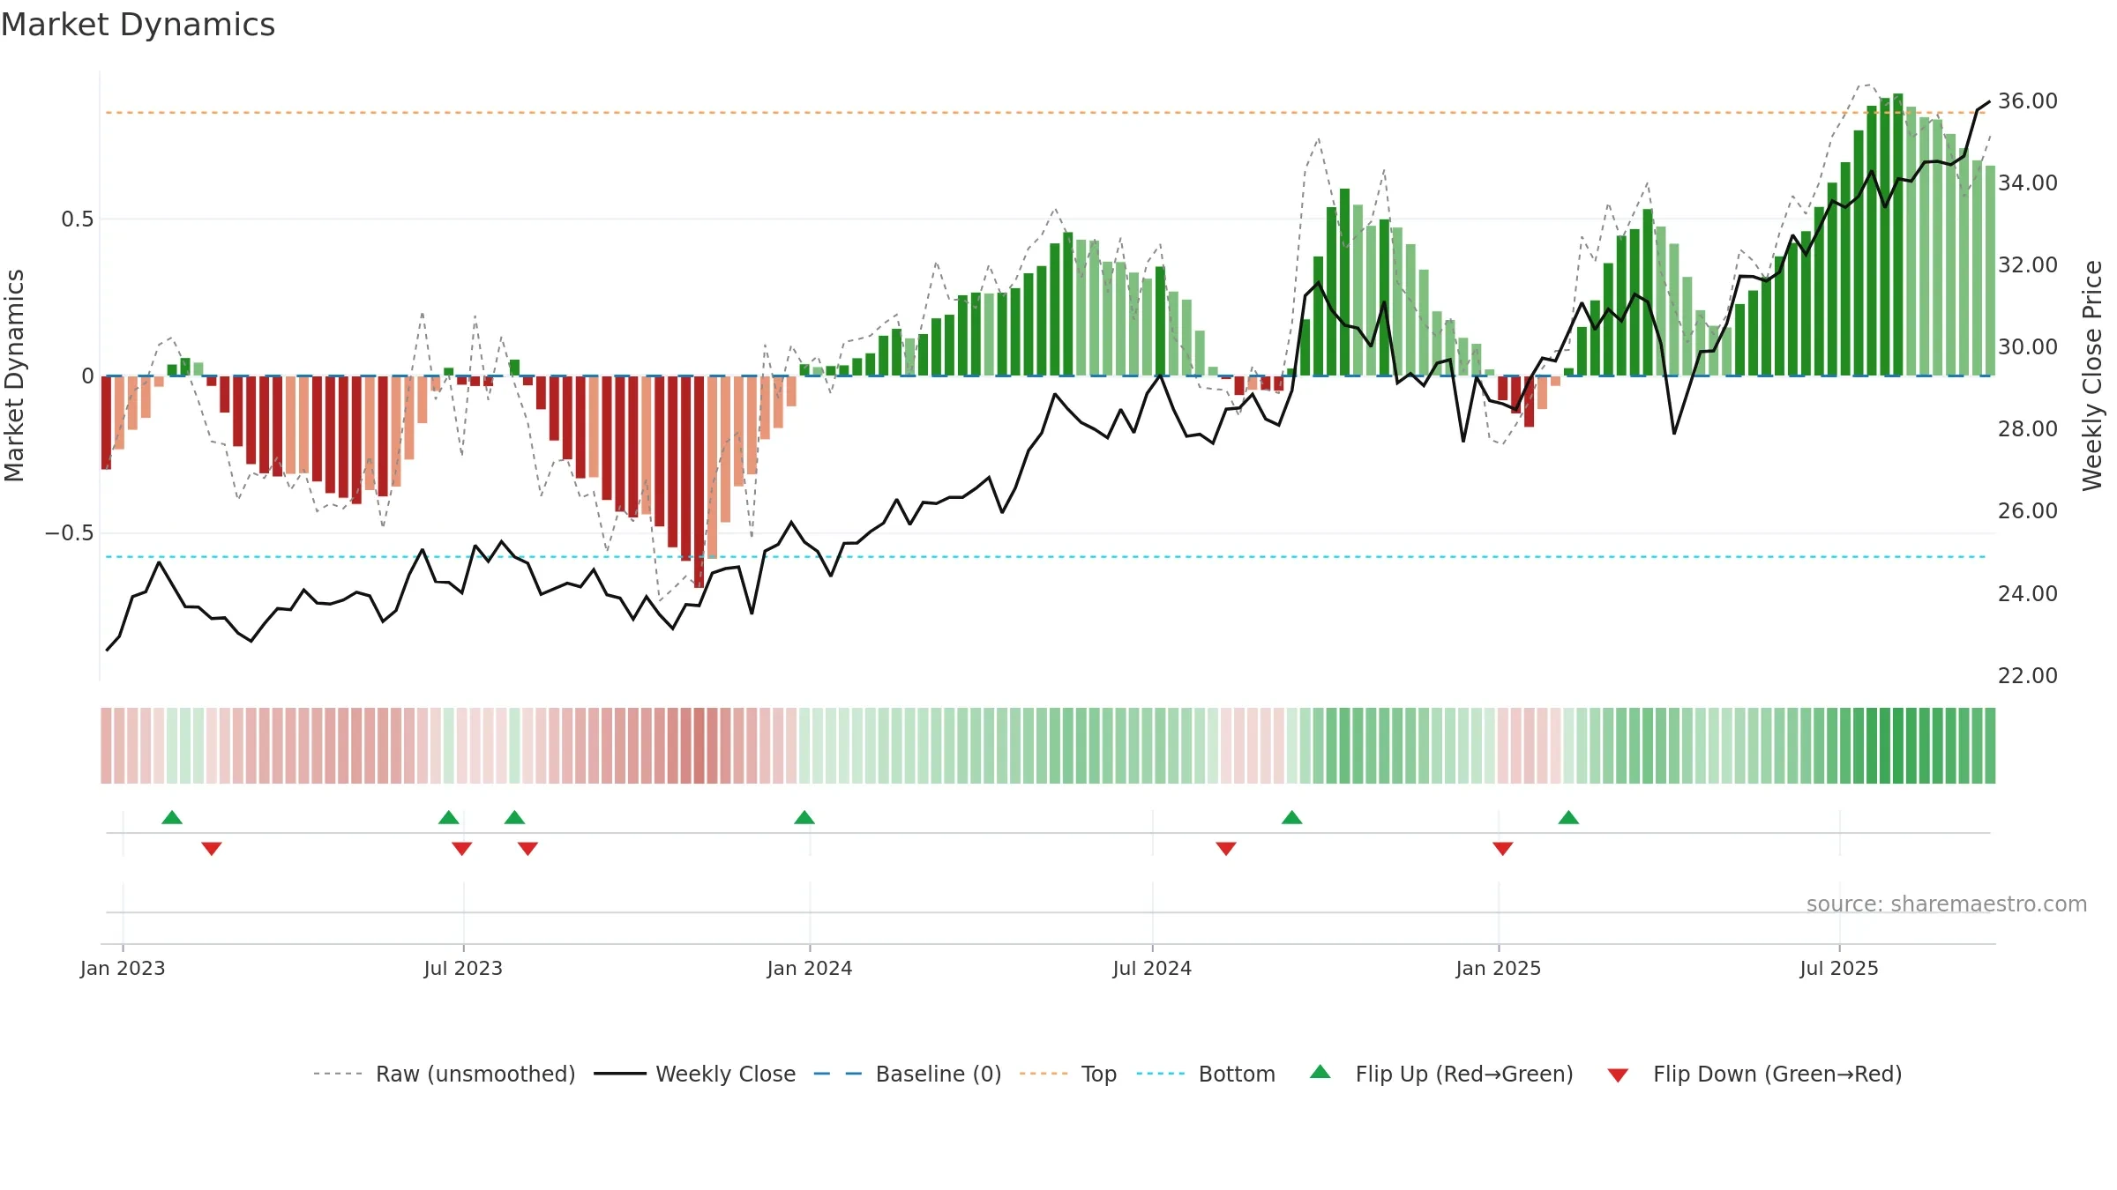Image resolution: width=2117 pixels, height=1190 pixels.
Task: Click the Jul 2023 x-axis label
Action: pyautogui.click(x=463, y=968)
